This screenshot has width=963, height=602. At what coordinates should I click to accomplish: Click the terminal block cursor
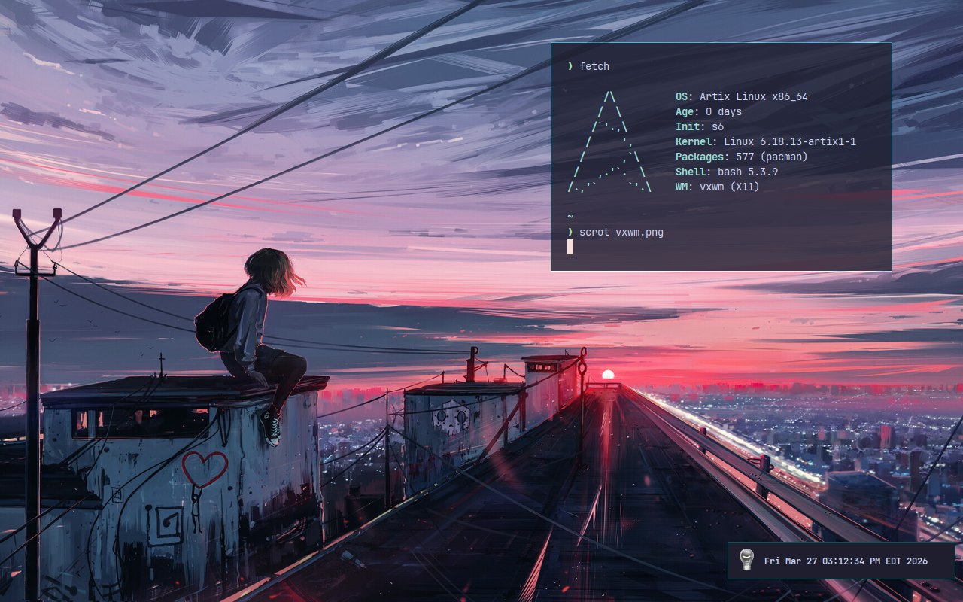[x=570, y=247]
